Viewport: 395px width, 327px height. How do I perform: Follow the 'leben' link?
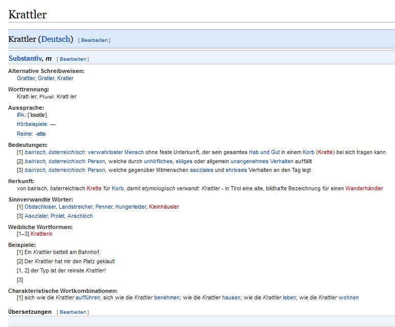[x=289, y=297]
